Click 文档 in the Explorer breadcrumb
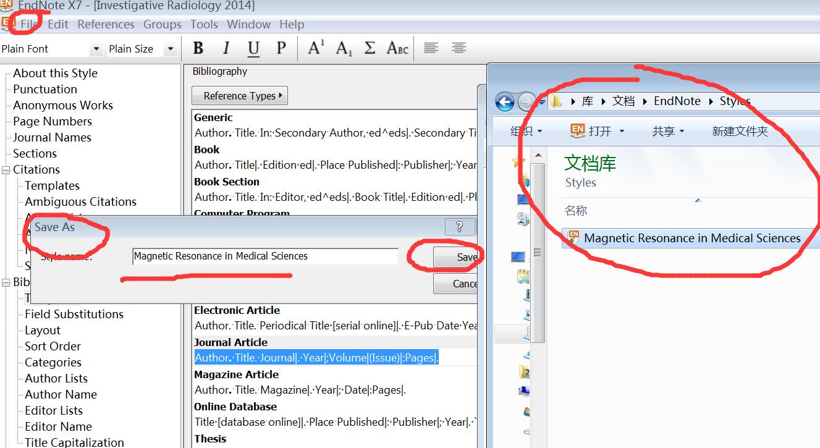This screenshot has height=448, width=820. [623, 101]
